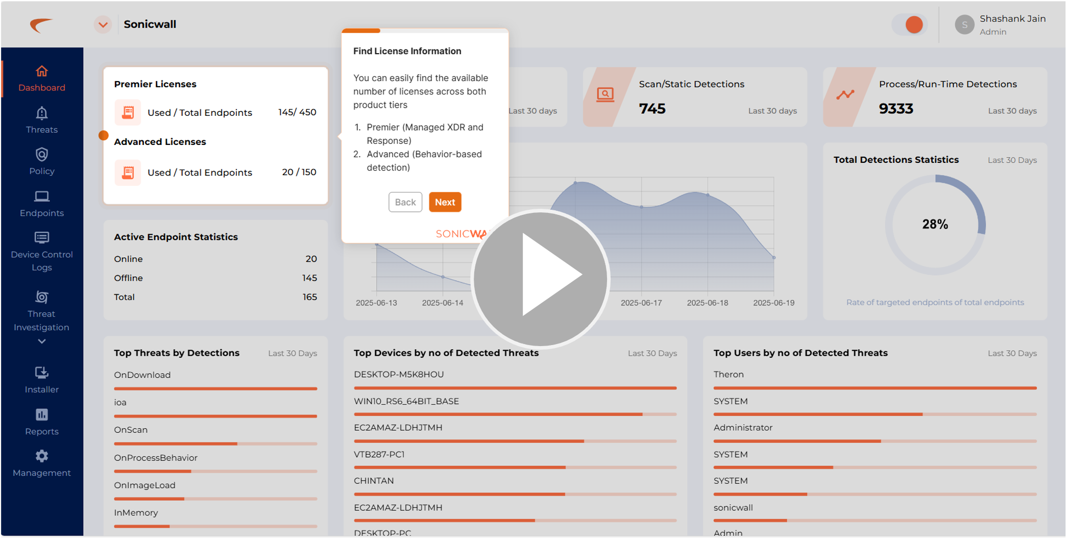Screen dimensions: 1067x538
Task: Open the Sonicwall tenant dropdown arrow
Action: [103, 25]
